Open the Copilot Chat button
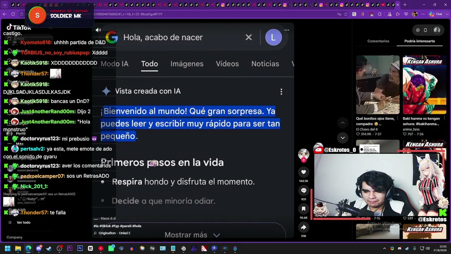The image size is (451, 254). 435,14
